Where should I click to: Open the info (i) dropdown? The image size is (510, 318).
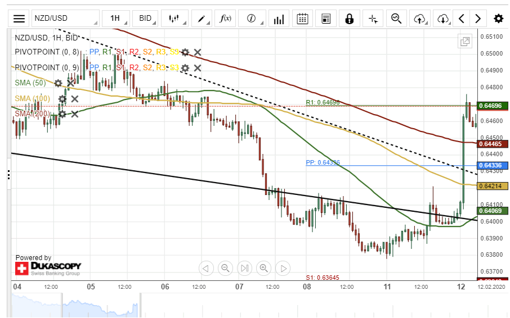pyautogui.click(x=252, y=19)
